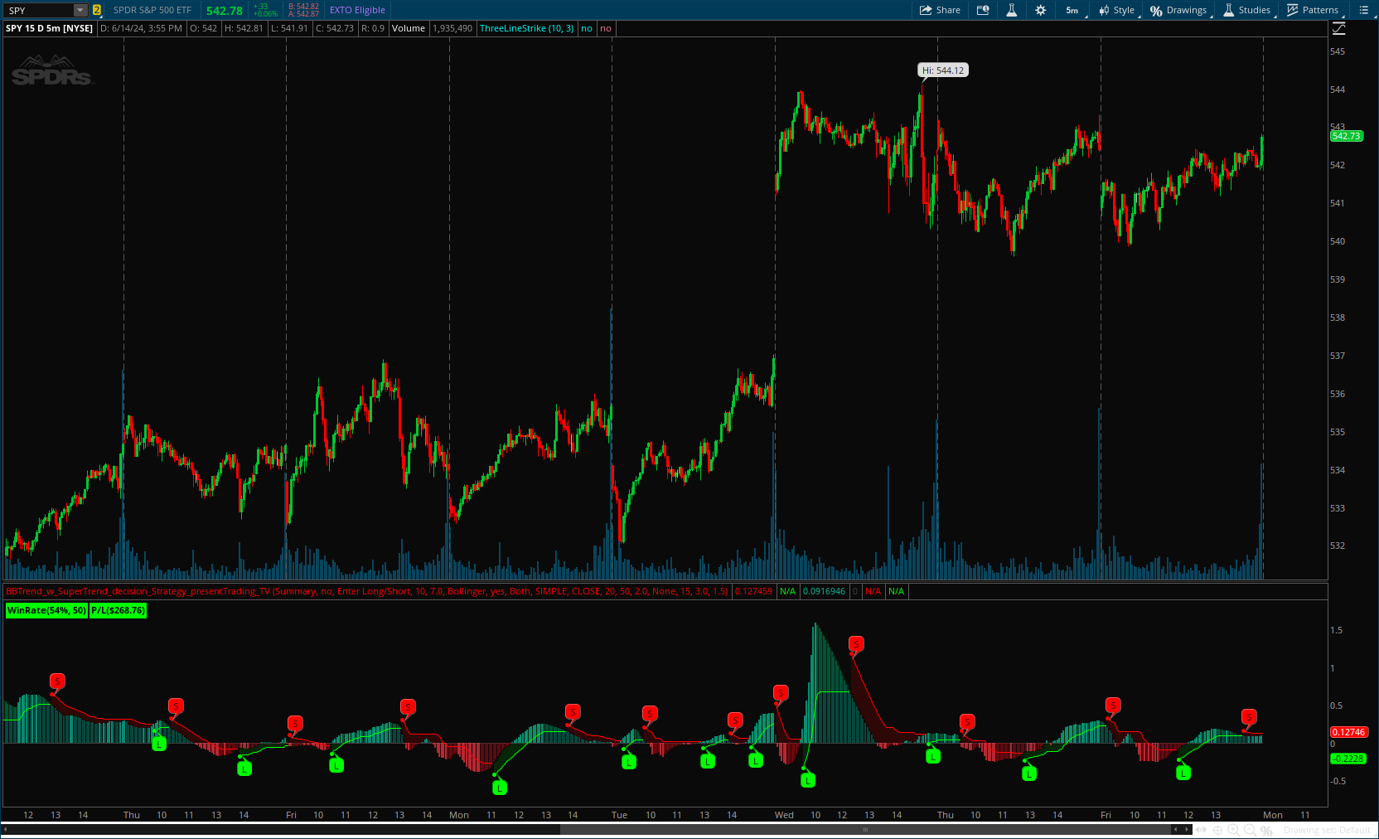This screenshot has height=839, width=1379.
Task: Open the alert/calendar icon in toolbar
Action: [983, 10]
